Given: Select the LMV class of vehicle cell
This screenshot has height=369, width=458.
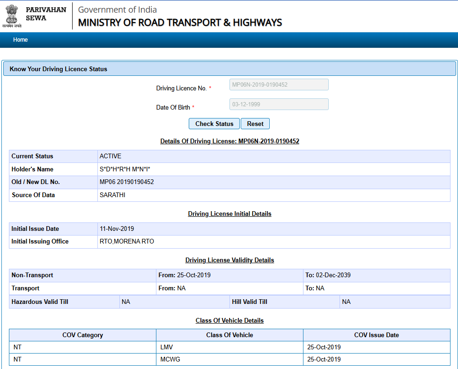Looking at the screenshot, I should (167, 347).
